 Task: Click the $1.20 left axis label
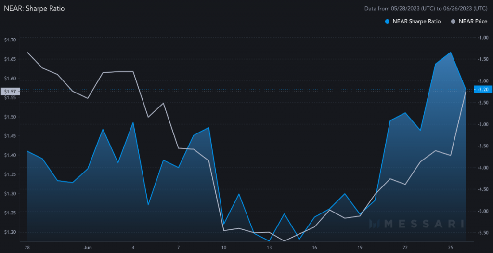(x=10, y=232)
